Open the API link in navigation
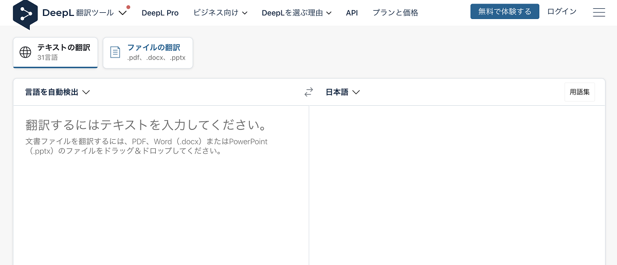The image size is (617, 265). (x=352, y=13)
